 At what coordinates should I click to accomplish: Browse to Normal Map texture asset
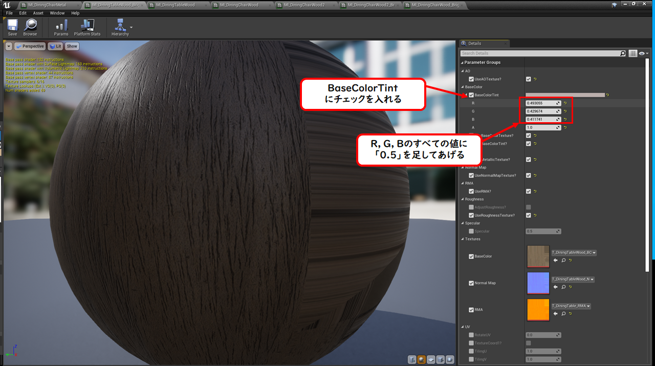coord(563,287)
